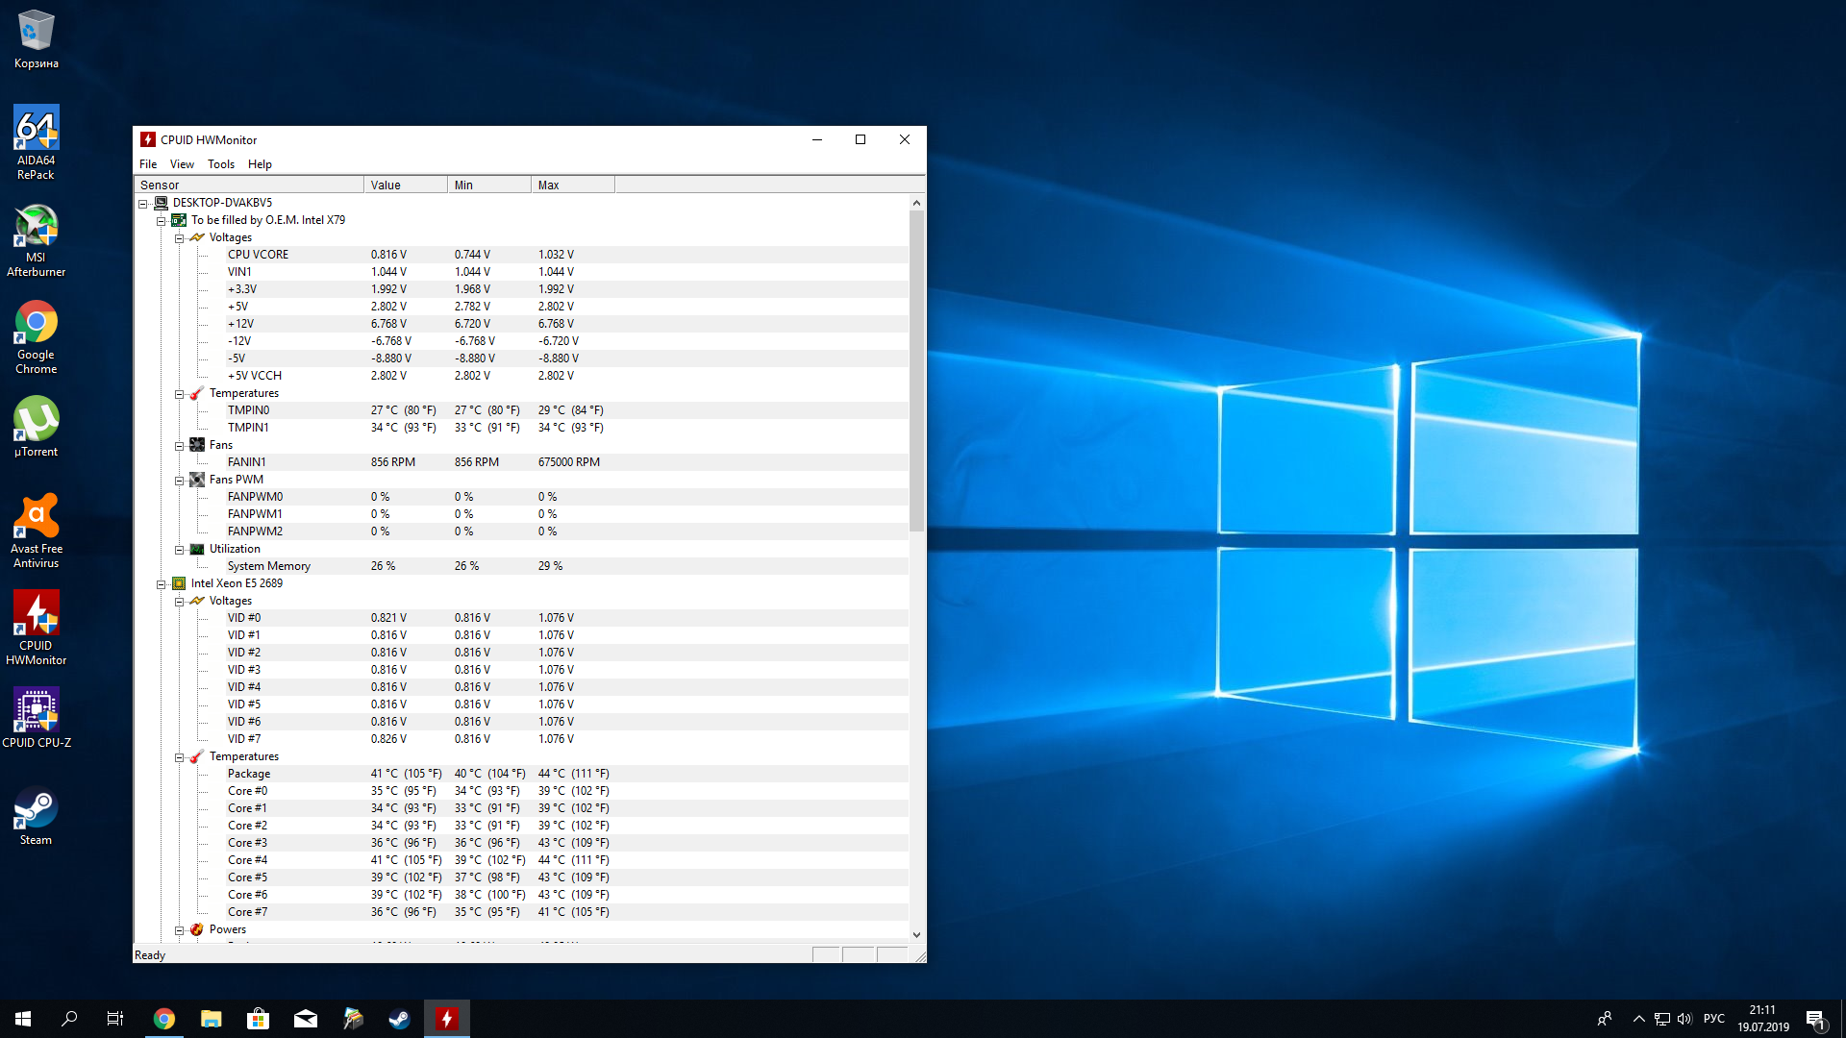Image resolution: width=1846 pixels, height=1038 pixels.
Task: Click Microsoft Store taskbar icon
Action: (259, 1019)
